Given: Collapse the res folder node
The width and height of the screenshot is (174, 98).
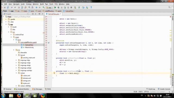Looking at the screenshot, I should [14, 50].
